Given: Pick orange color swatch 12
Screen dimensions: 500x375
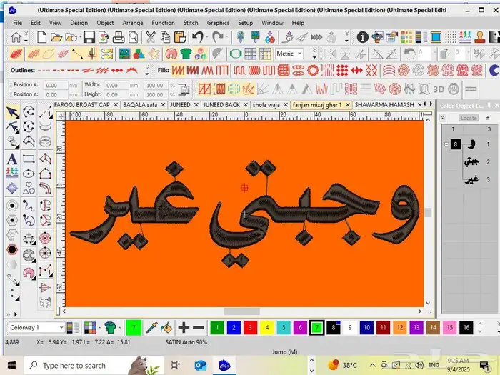Looking at the screenshot, I should pos(400,327).
